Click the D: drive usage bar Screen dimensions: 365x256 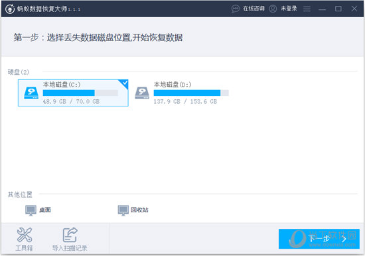[x=191, y=93]
